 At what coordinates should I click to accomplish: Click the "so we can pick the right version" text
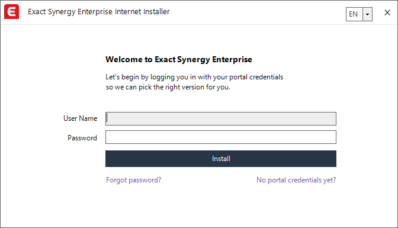click(168, 87)
